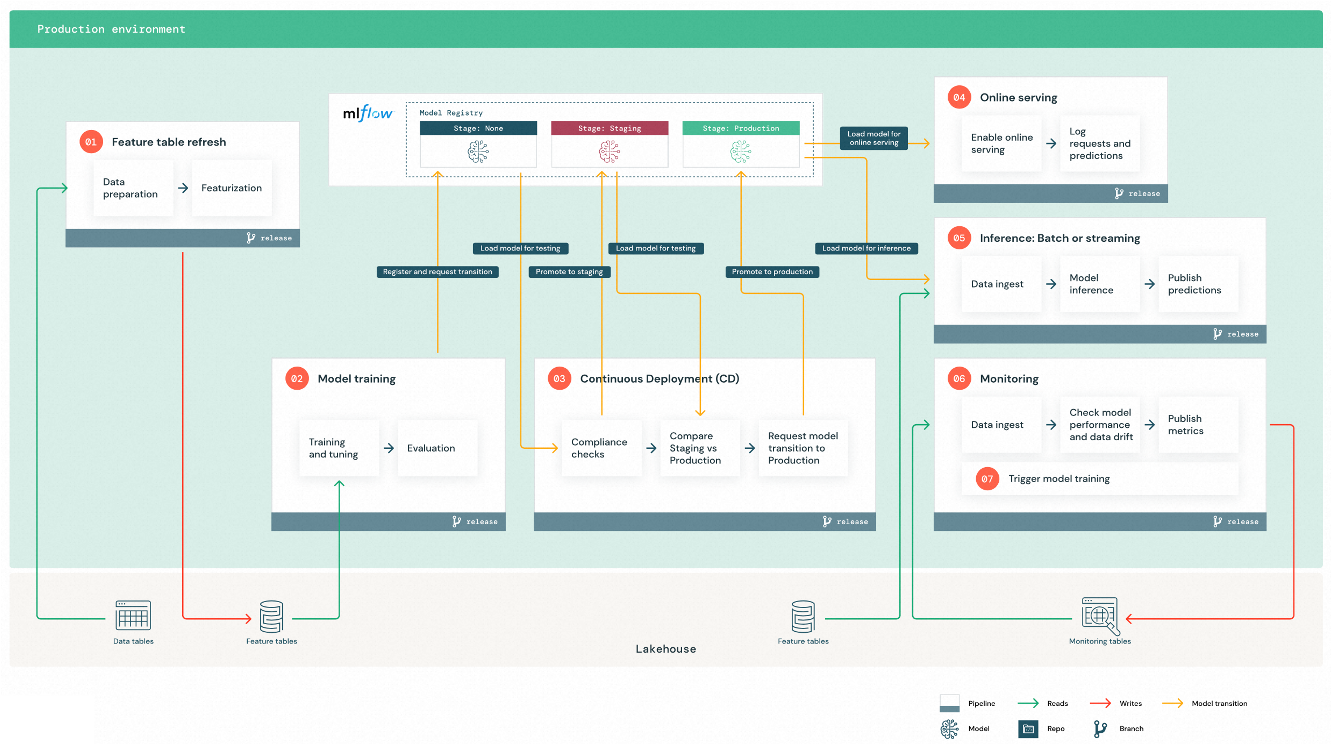Click the Data preparation step box
The width and height of the screenshot is (1331, 745).
[133, 188]
